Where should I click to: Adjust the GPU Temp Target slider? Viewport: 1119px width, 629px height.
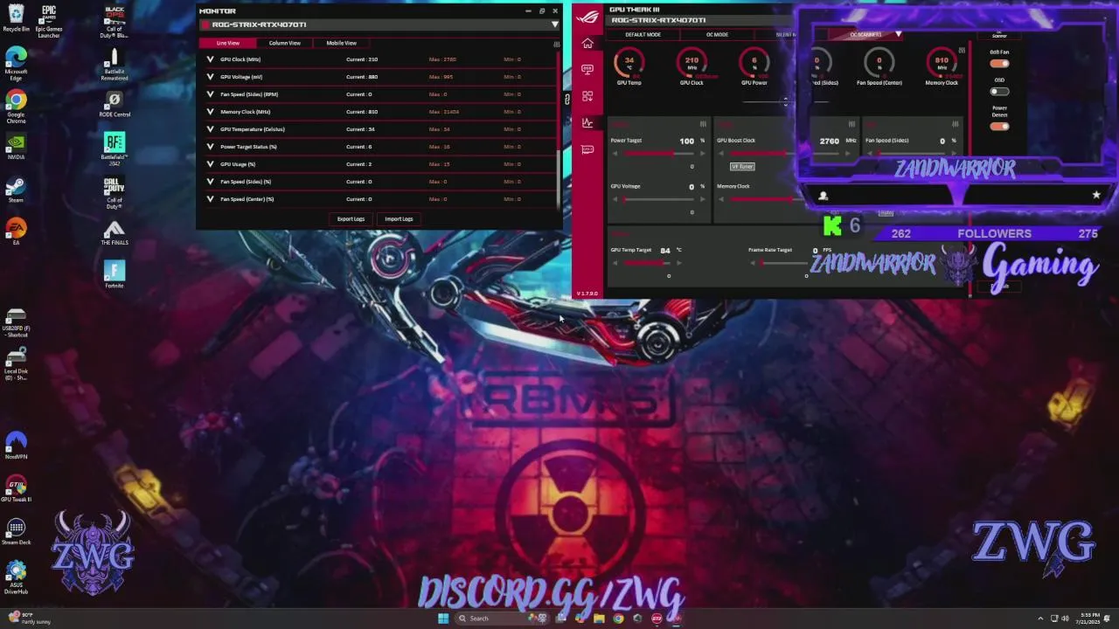click(646, 263)
